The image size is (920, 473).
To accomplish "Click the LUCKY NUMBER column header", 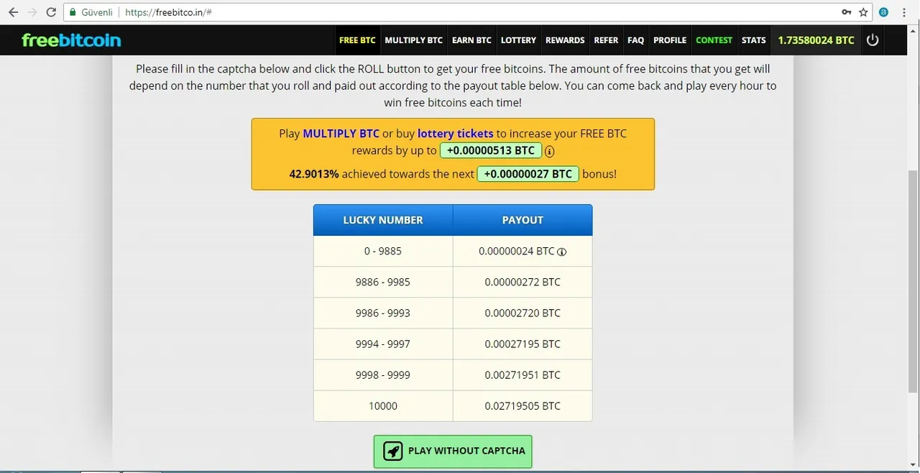I will (383, 220).
